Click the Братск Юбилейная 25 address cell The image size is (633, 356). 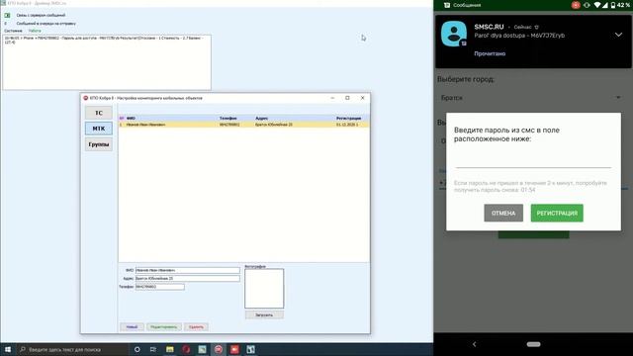274,125
